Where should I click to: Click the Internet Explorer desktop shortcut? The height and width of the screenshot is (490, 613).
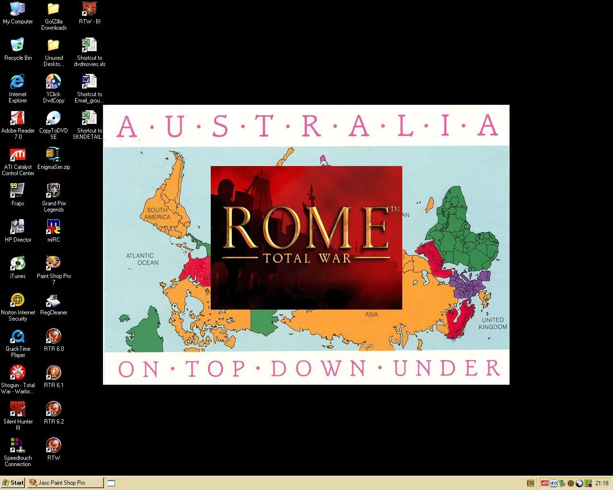(18, 82)
